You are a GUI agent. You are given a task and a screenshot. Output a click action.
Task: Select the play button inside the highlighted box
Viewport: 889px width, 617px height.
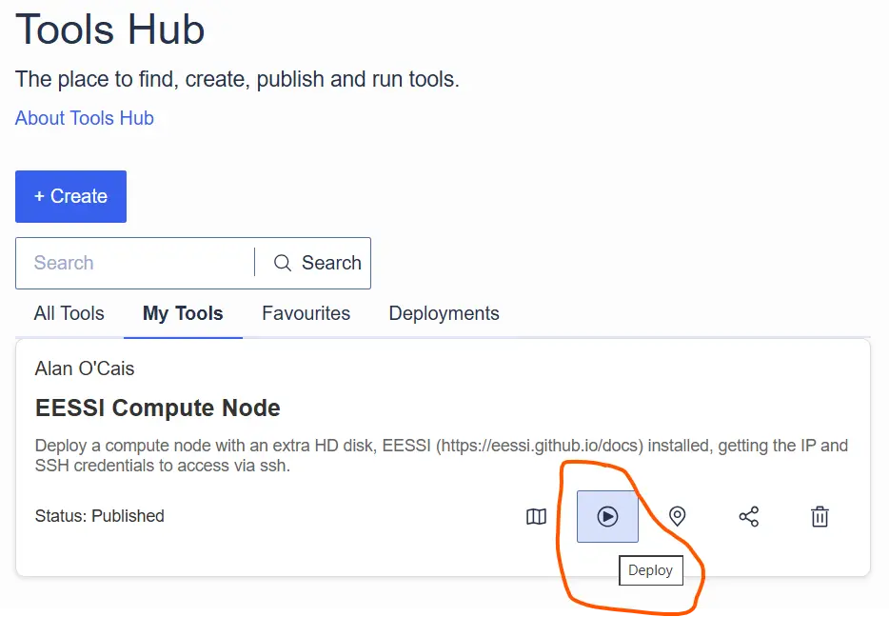[606, 515]
